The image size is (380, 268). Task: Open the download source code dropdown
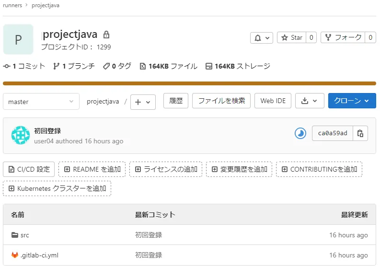(x=310, y=101)
